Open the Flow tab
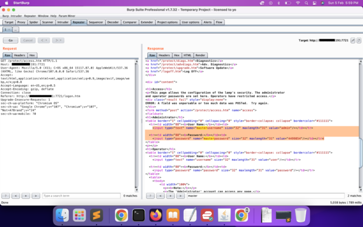Viewport: 363px width, 227px height. (x=219, y=22)
